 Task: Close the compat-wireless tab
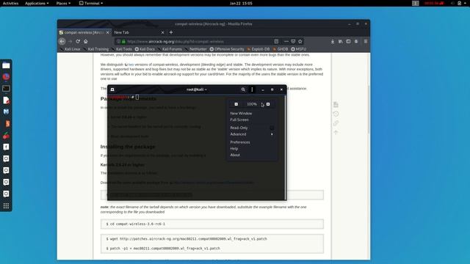(108, 32)
